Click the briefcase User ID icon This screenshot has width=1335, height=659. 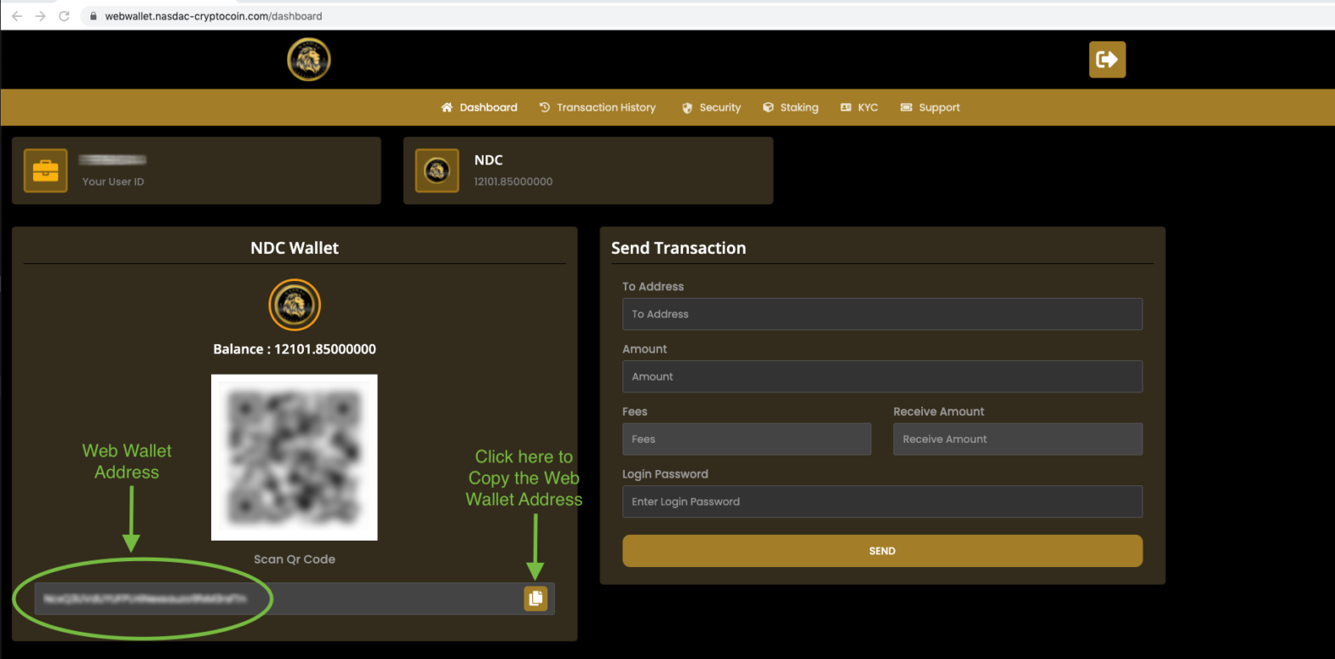(x=45, y=170)
